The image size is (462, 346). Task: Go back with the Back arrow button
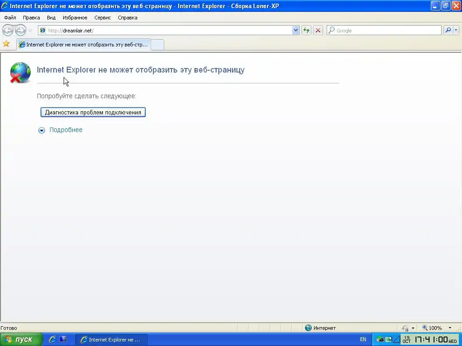8,30
